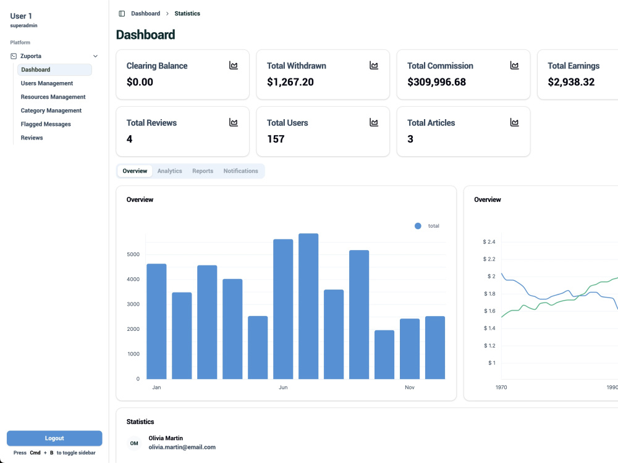618x463 pixels.
Task: Click the $0.00 clearing balance value
Action: (x=140, y=82)
